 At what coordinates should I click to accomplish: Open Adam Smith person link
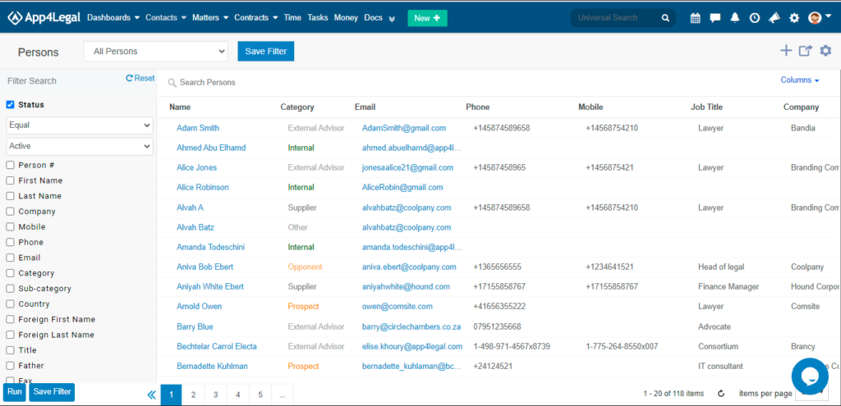(198, 128)
